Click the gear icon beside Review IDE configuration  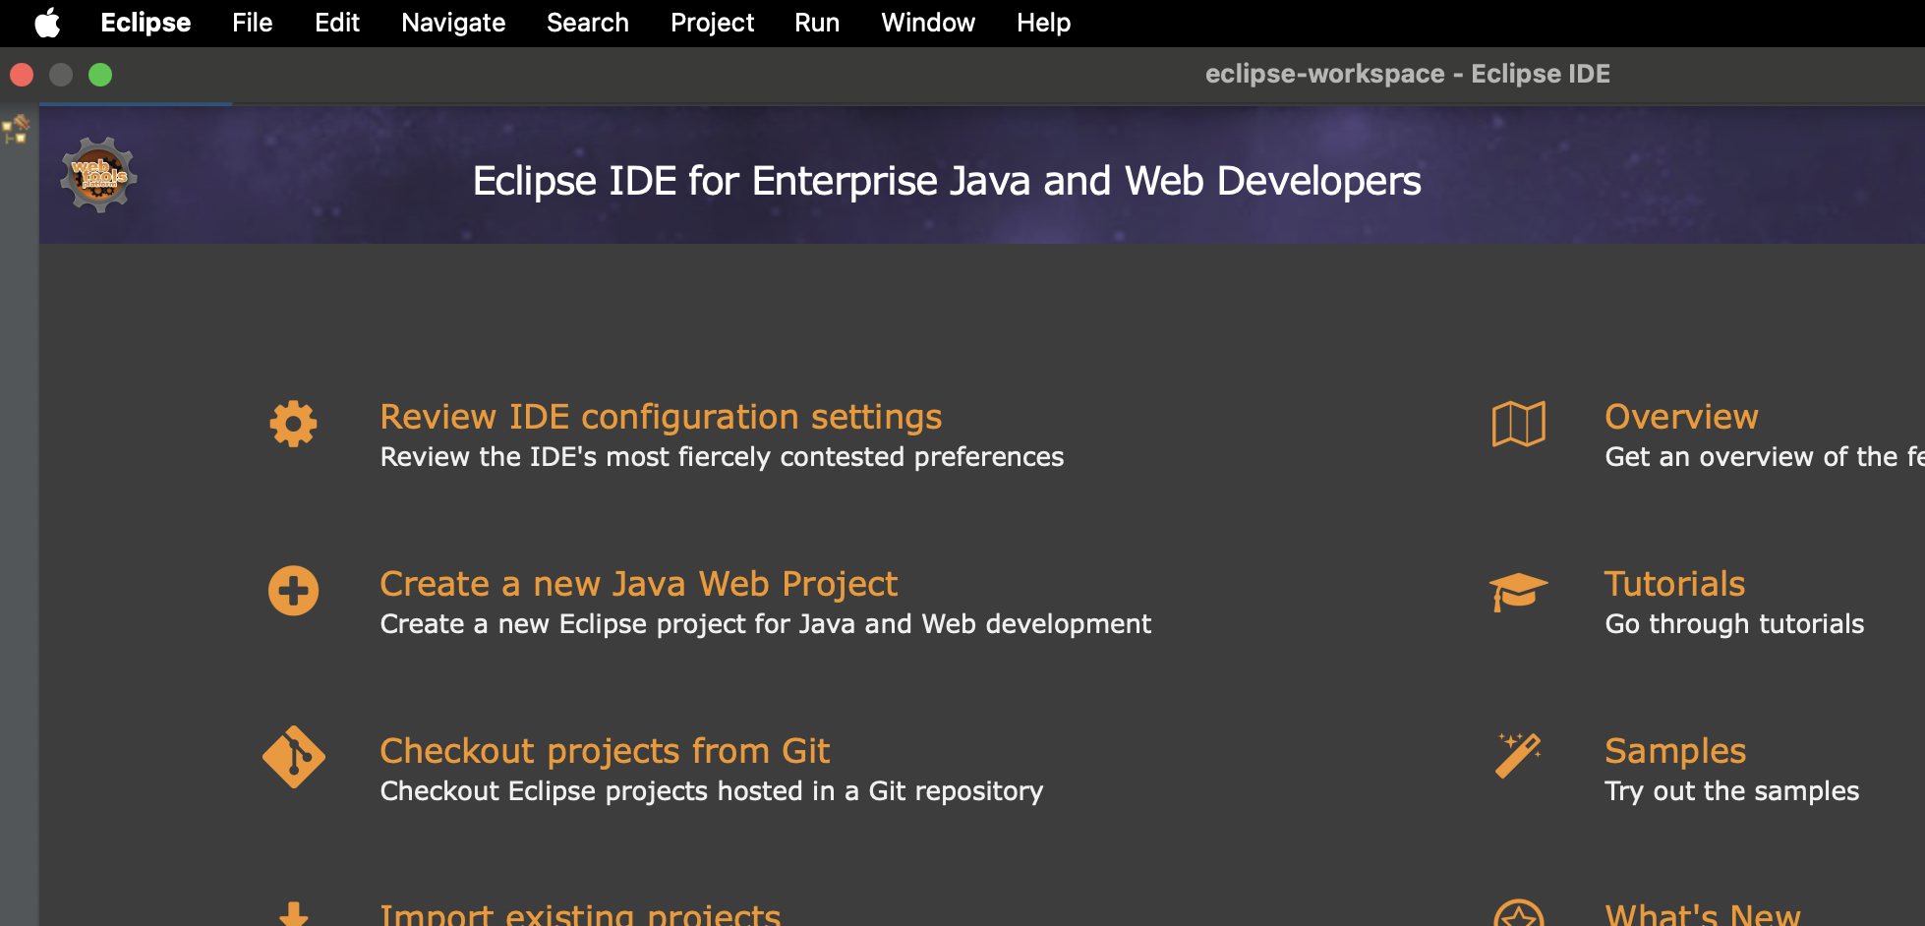pos(293,425)
